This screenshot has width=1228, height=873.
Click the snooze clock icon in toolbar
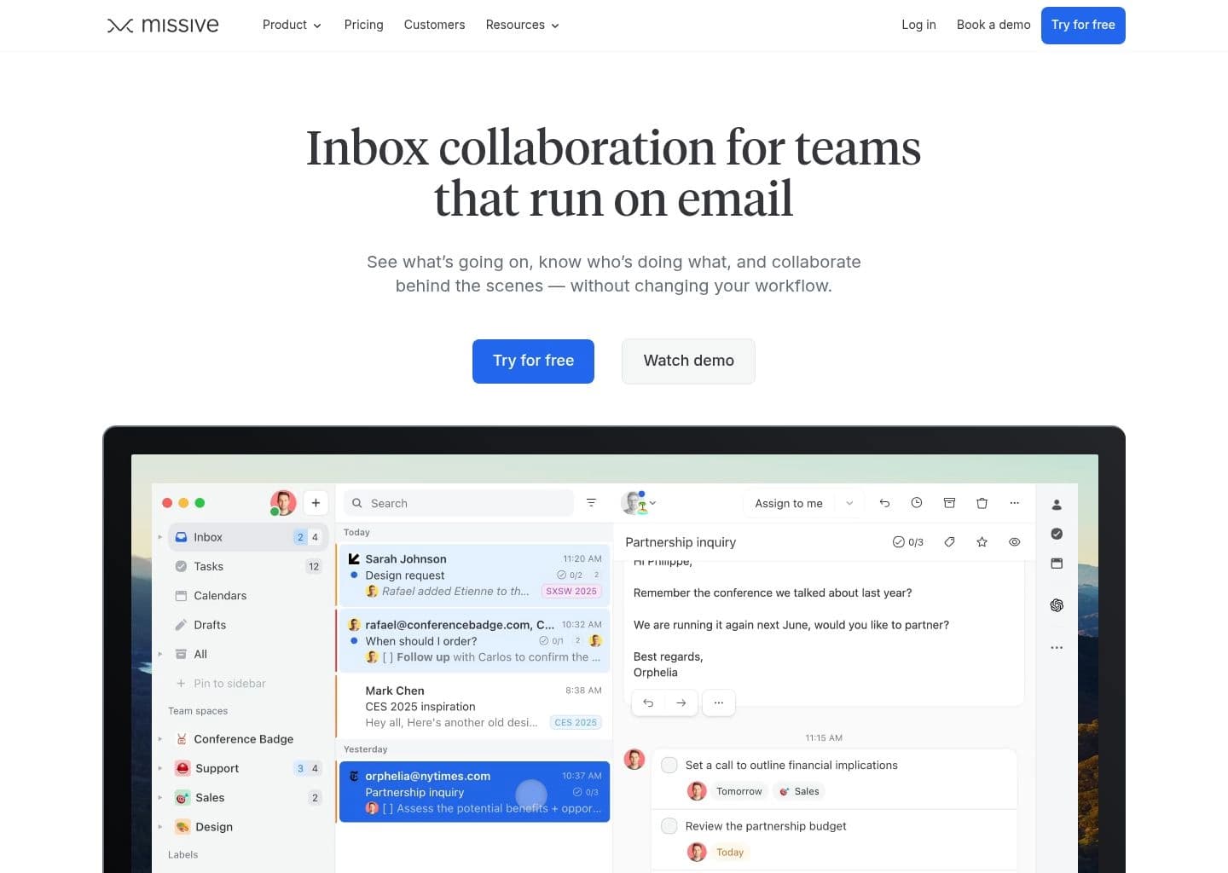point(917,503)
